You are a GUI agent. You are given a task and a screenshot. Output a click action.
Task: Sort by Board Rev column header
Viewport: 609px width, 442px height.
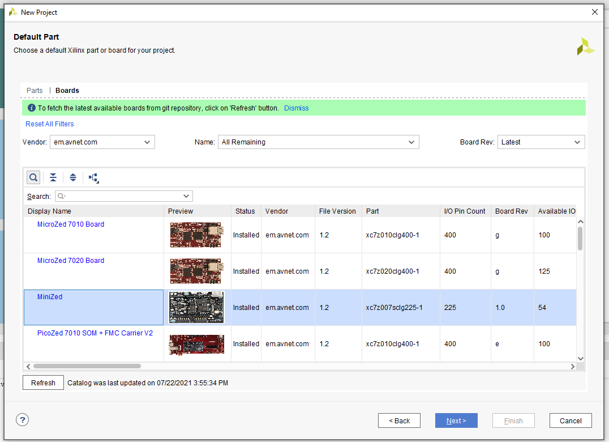coord(512,211)
